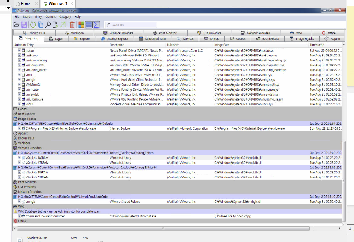Click the file properties toolbar icon
The width and height of the screenshot is (354, 242).
click(55, 25)
